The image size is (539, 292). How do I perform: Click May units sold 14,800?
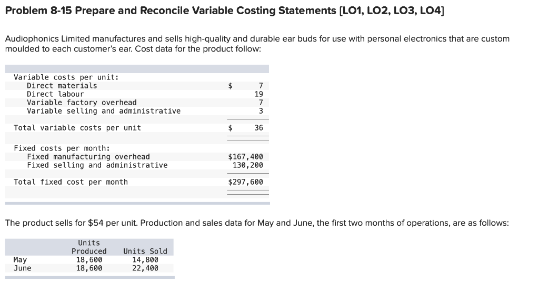point(145,260)
